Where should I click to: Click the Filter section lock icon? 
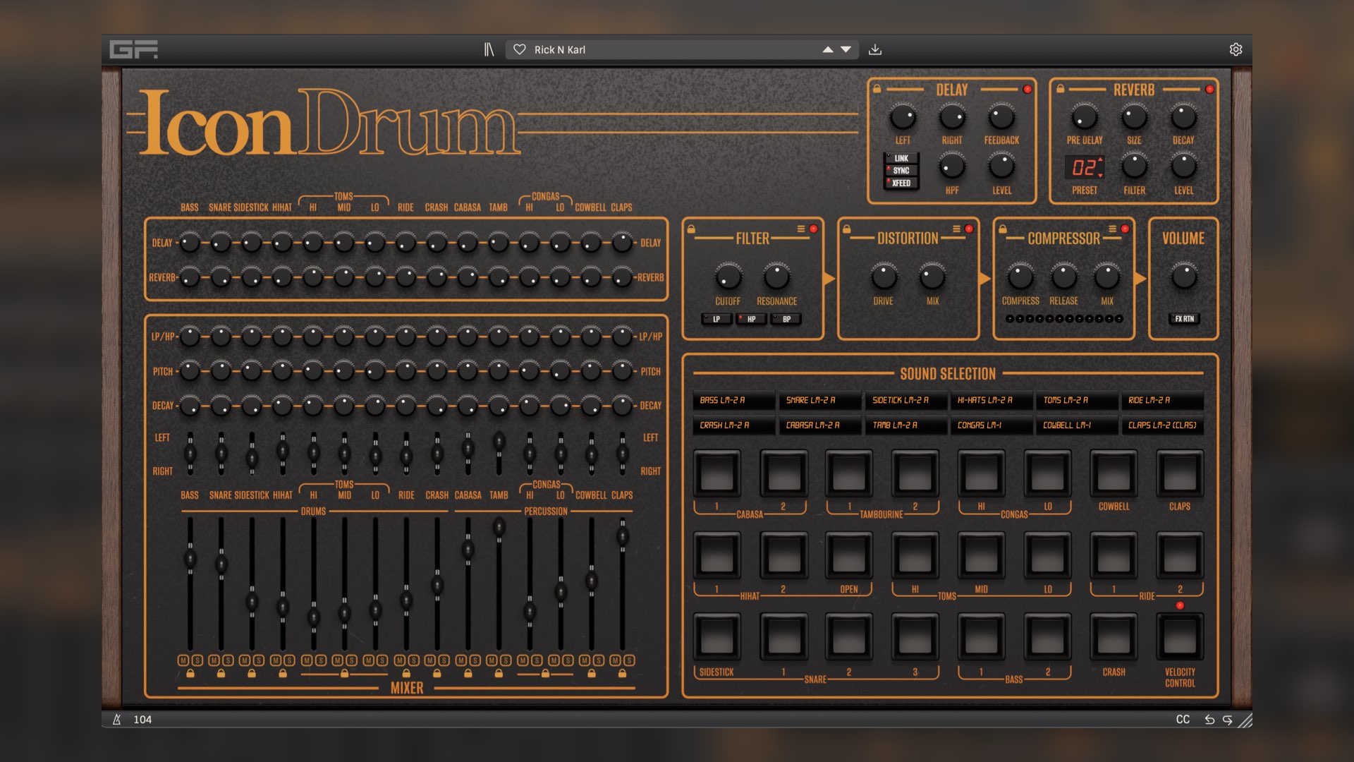point(691,229)
